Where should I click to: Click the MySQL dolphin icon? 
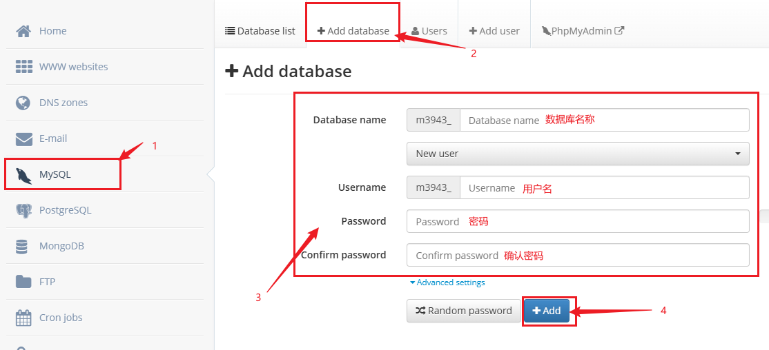pos(23,175)
